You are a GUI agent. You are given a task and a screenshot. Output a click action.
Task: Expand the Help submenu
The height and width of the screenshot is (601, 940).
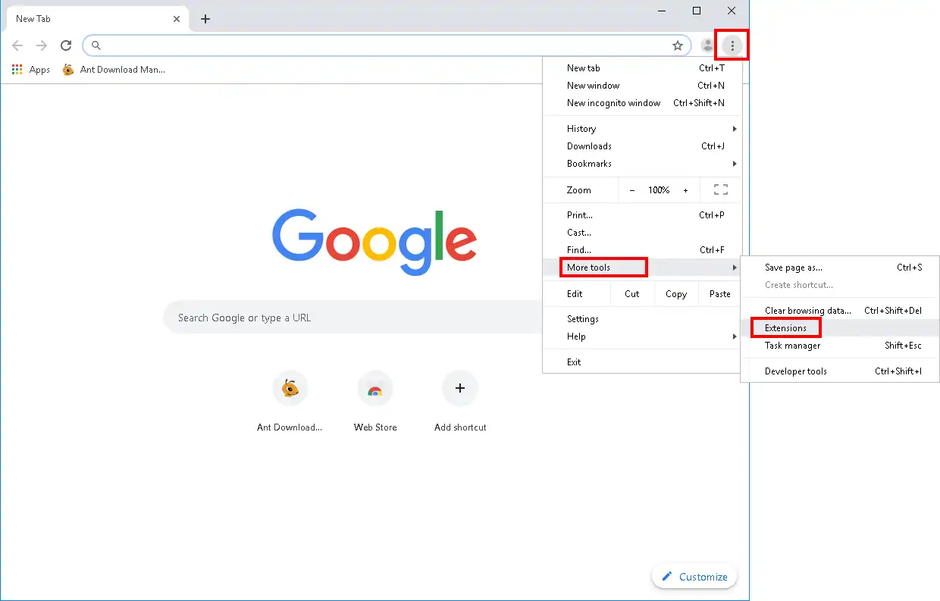tap(642, 336)
